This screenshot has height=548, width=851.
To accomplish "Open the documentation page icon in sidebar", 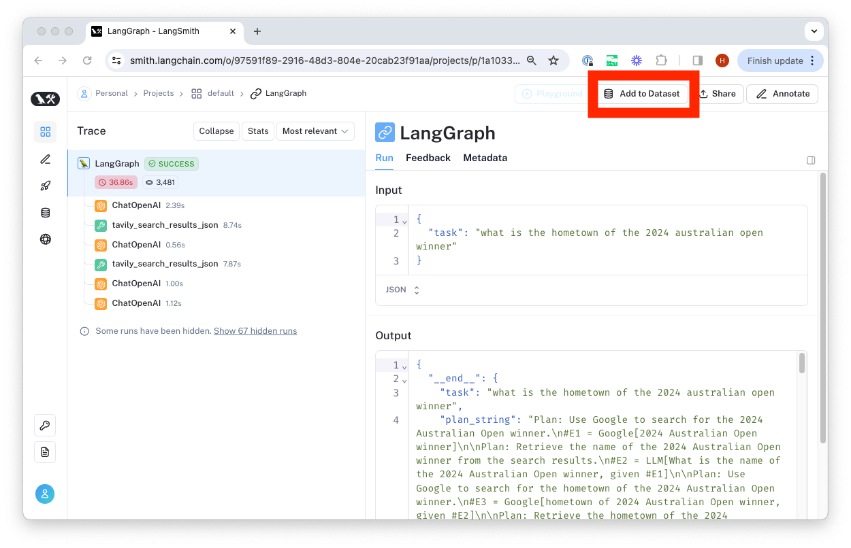I will tap(45, 452).
